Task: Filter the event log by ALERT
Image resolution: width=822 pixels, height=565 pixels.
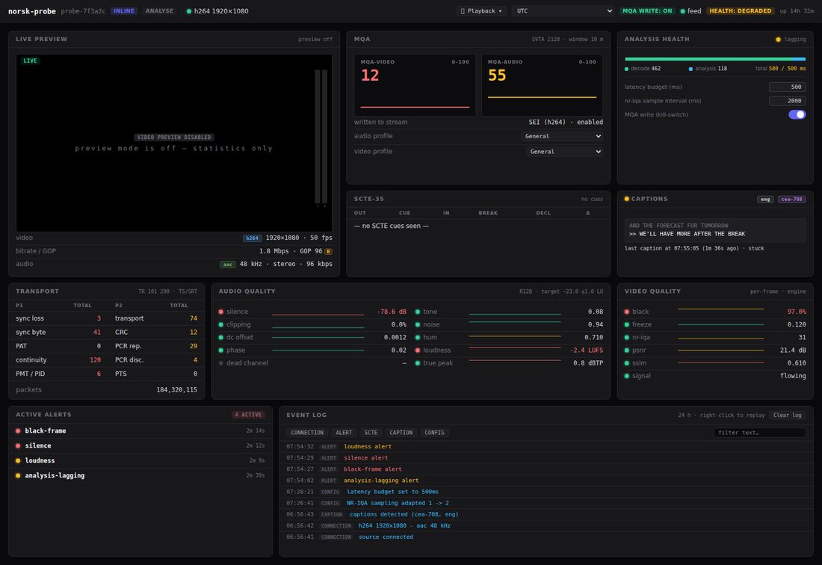Action: [344, 433]
